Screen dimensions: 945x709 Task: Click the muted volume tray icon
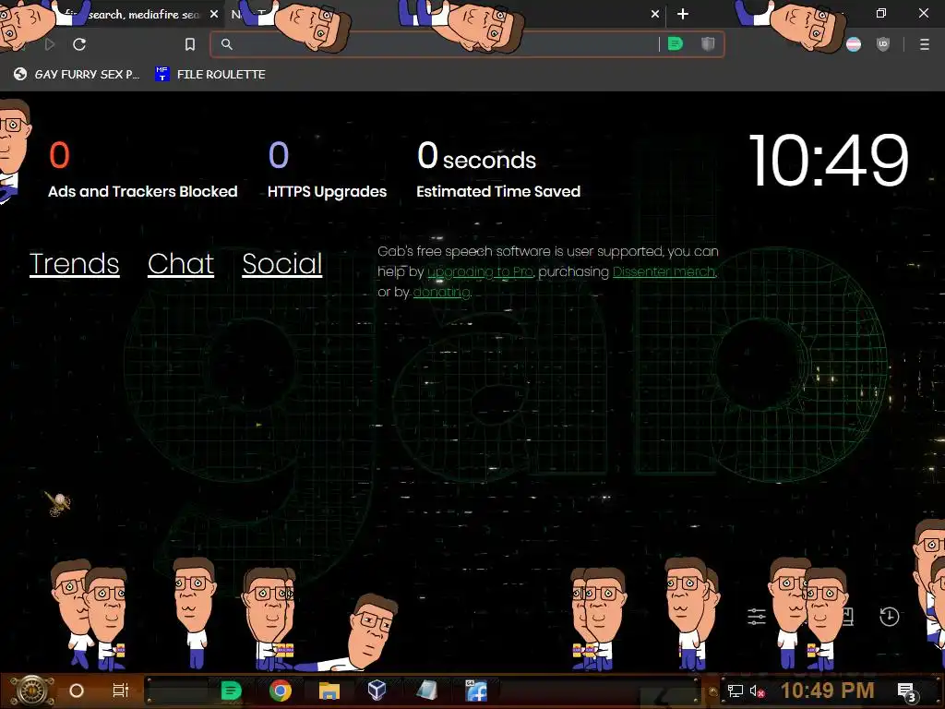[758, 691]
